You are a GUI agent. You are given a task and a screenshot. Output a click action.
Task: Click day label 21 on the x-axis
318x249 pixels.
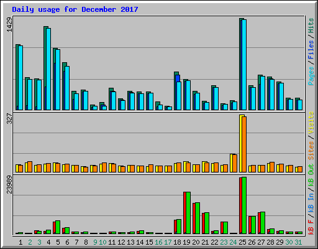[205, 242]
